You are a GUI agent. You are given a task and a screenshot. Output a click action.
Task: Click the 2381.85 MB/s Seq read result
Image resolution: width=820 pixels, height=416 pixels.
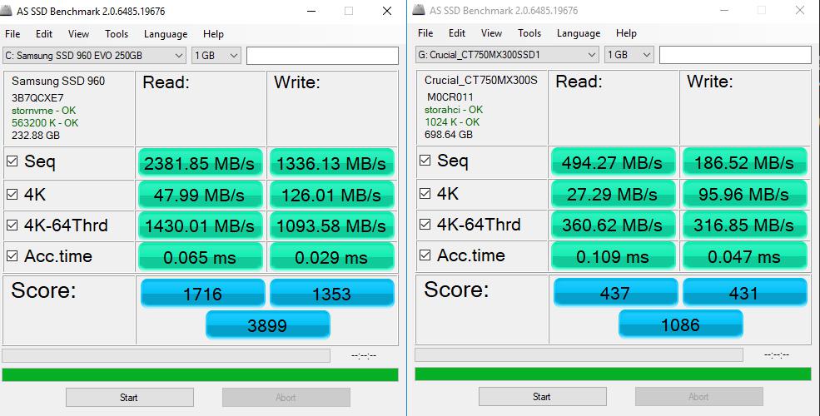(200, 163)
